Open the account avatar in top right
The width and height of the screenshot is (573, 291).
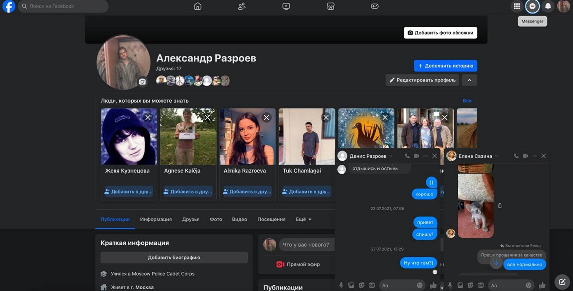pyautogui.click(x=563, y=6)
